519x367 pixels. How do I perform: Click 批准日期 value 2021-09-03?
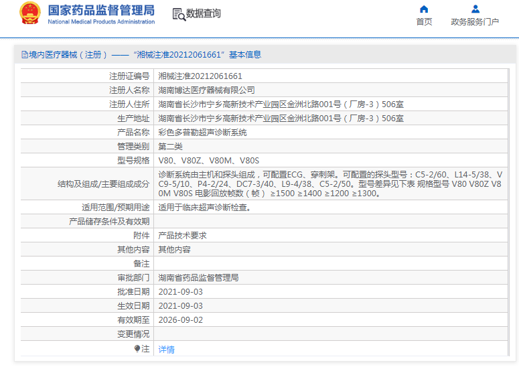[x=181, y=292]
